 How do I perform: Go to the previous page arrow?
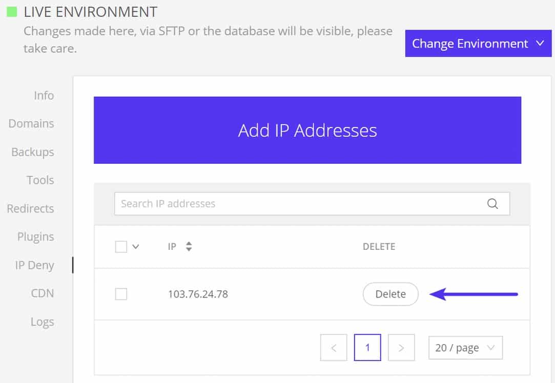[334, 348]
